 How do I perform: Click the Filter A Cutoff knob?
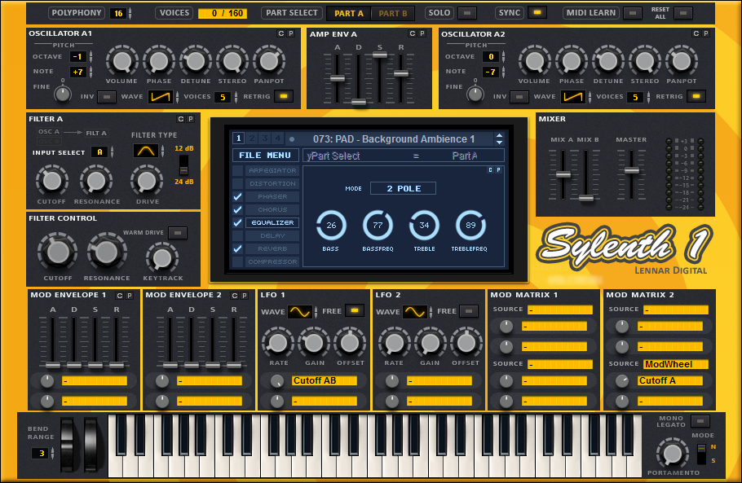point(52,181)
